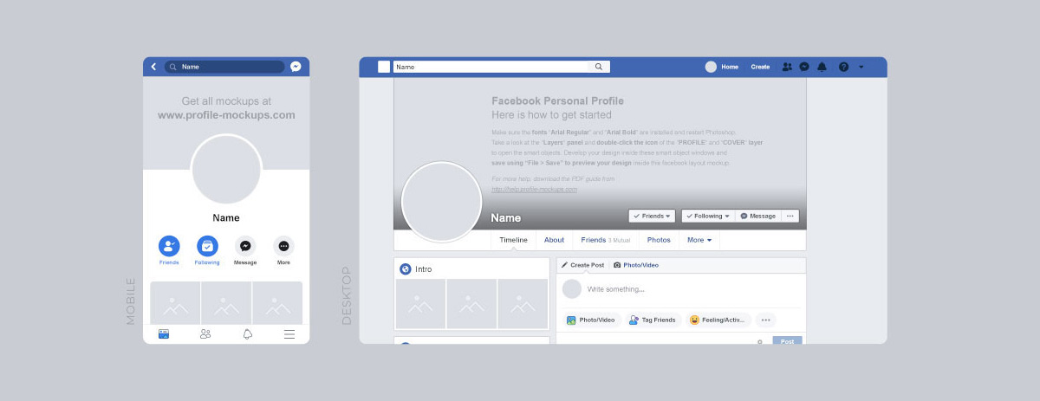Open the More dropdown in profile tabs
The image size is (1040, 401).
pos(699,240)
